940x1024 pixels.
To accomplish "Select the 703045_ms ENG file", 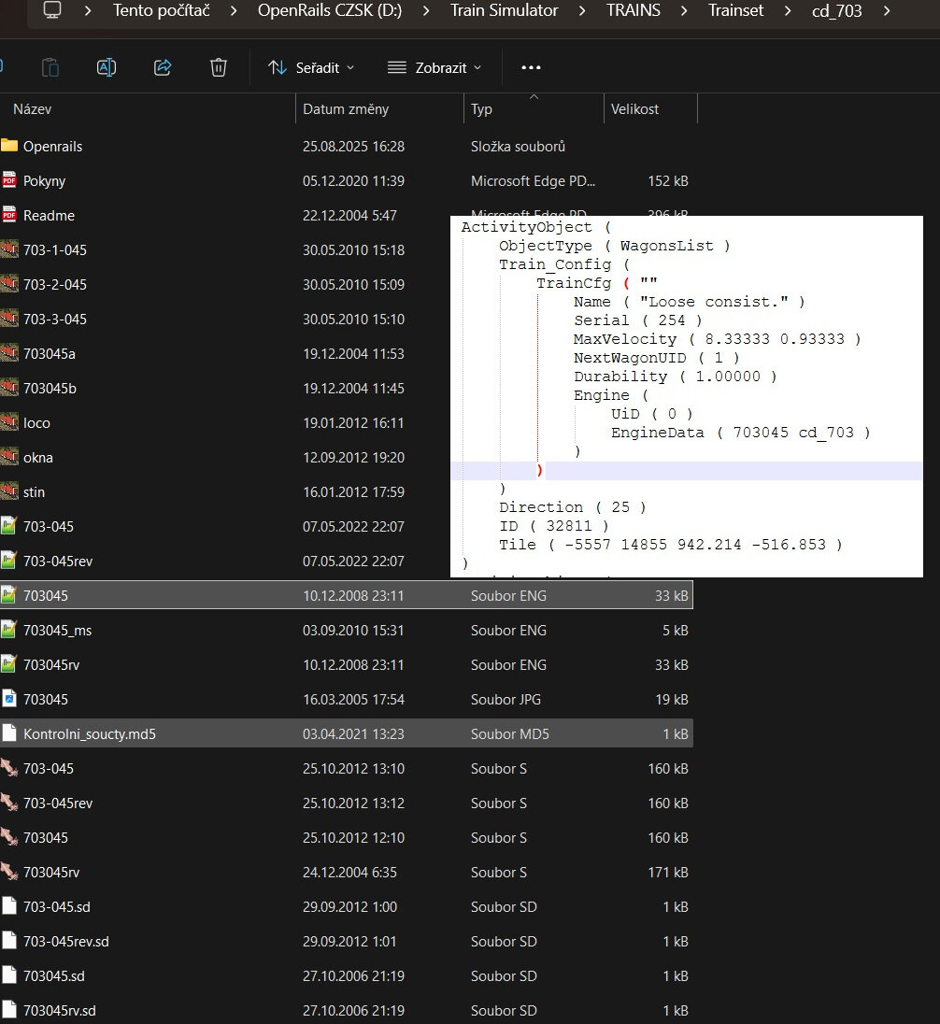I will click(x=58, y=630).
